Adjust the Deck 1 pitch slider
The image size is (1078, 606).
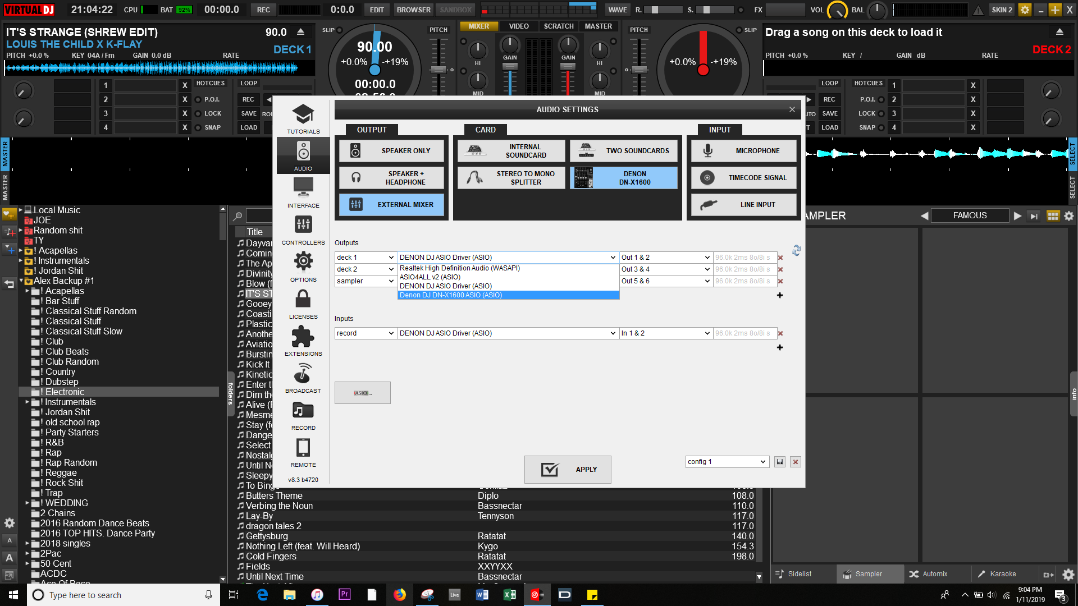(x=438, y=70)
